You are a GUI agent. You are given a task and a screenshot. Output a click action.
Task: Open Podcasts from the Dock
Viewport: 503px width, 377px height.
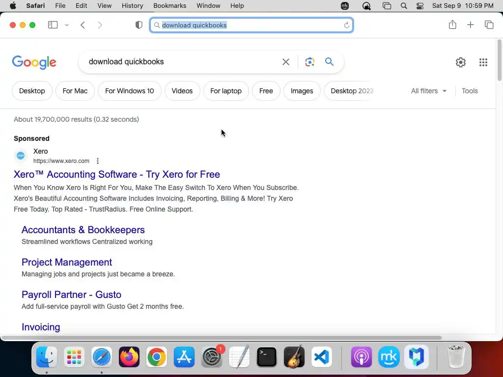[362, 357]
